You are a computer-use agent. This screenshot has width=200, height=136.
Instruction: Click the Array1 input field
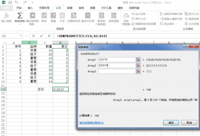(117, 59)
